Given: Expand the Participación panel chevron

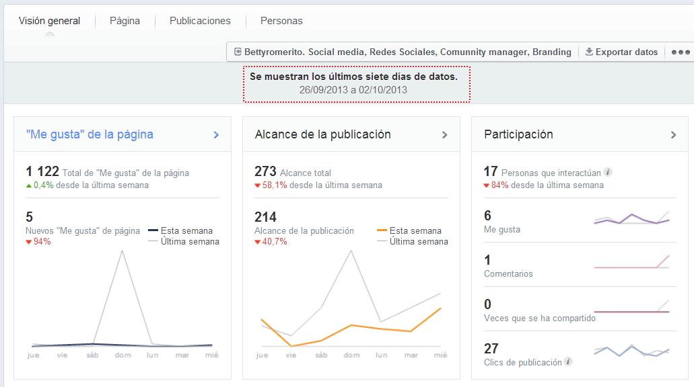Looking at the screenshot, I should (x=673, y=135).
